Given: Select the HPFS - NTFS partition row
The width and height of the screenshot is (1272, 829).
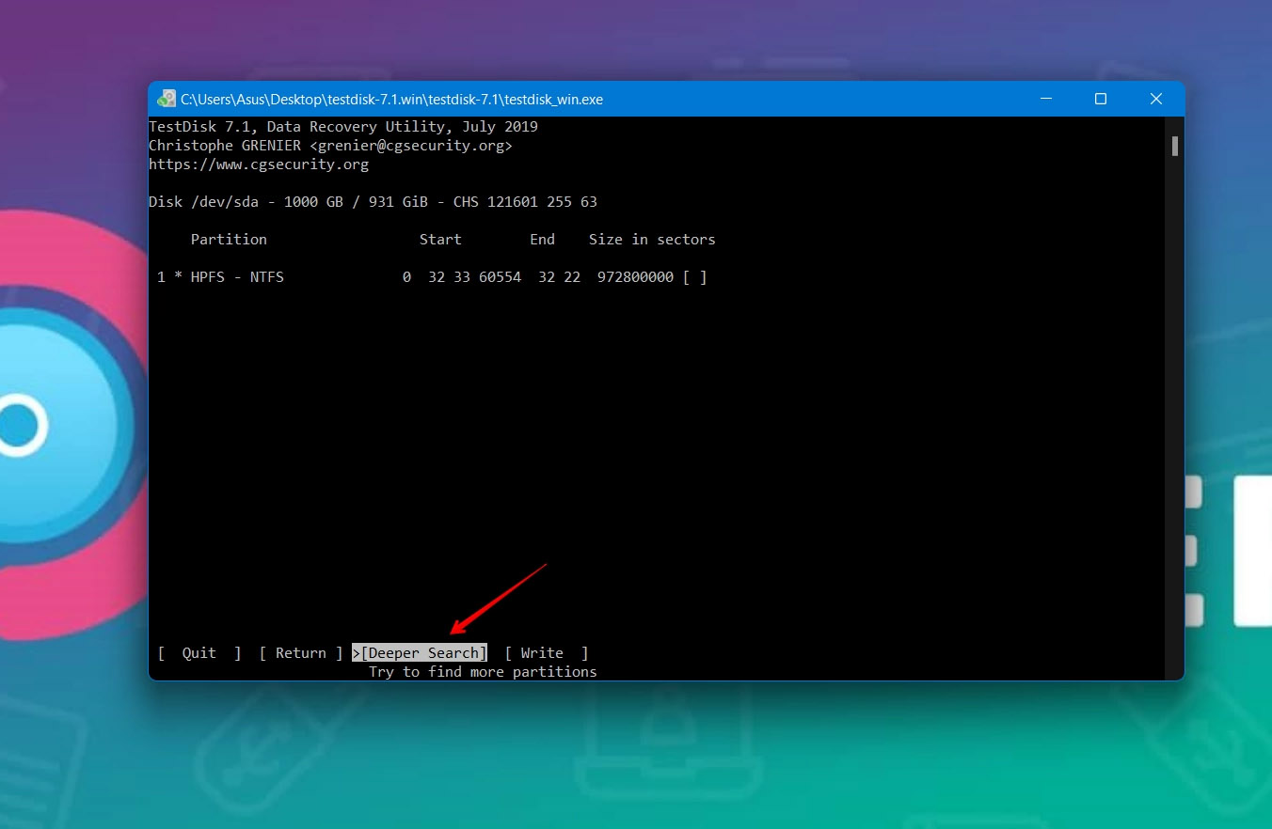Looking at the screenshot, I should (x=433, y=277).
